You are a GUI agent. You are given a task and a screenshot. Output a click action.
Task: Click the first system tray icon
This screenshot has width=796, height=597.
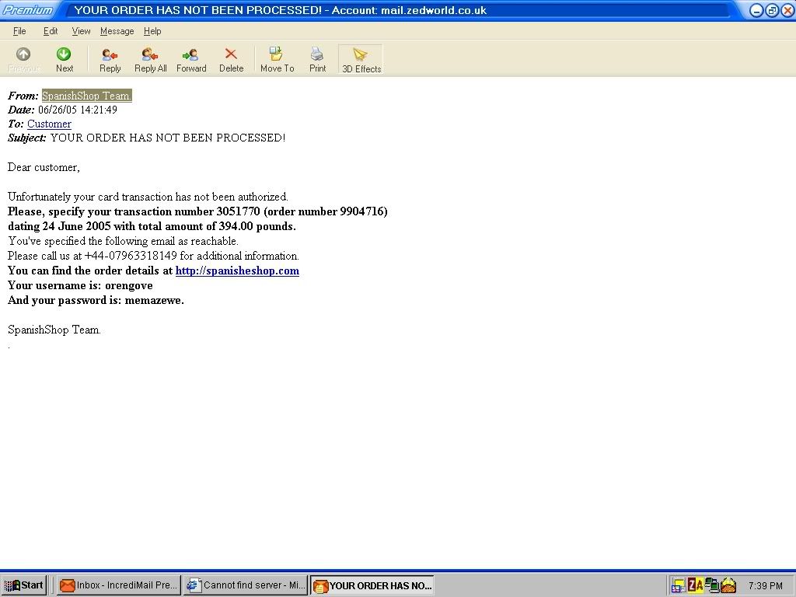678,585
